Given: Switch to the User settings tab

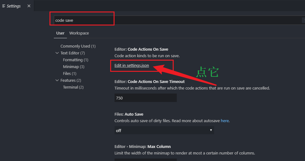Looking at the screenshot, I should pyautogui.click(x=60, y=33).
